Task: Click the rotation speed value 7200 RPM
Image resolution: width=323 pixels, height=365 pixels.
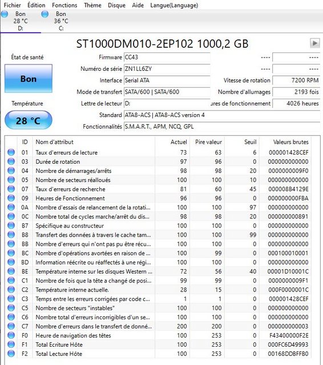Action: [296, 80]
